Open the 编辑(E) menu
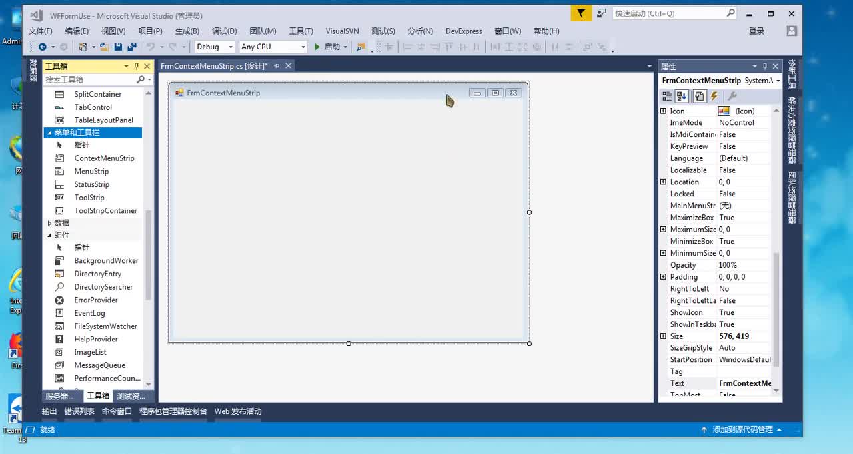The width and height of the screenshot is (853, 454). (x=77, y=31)
